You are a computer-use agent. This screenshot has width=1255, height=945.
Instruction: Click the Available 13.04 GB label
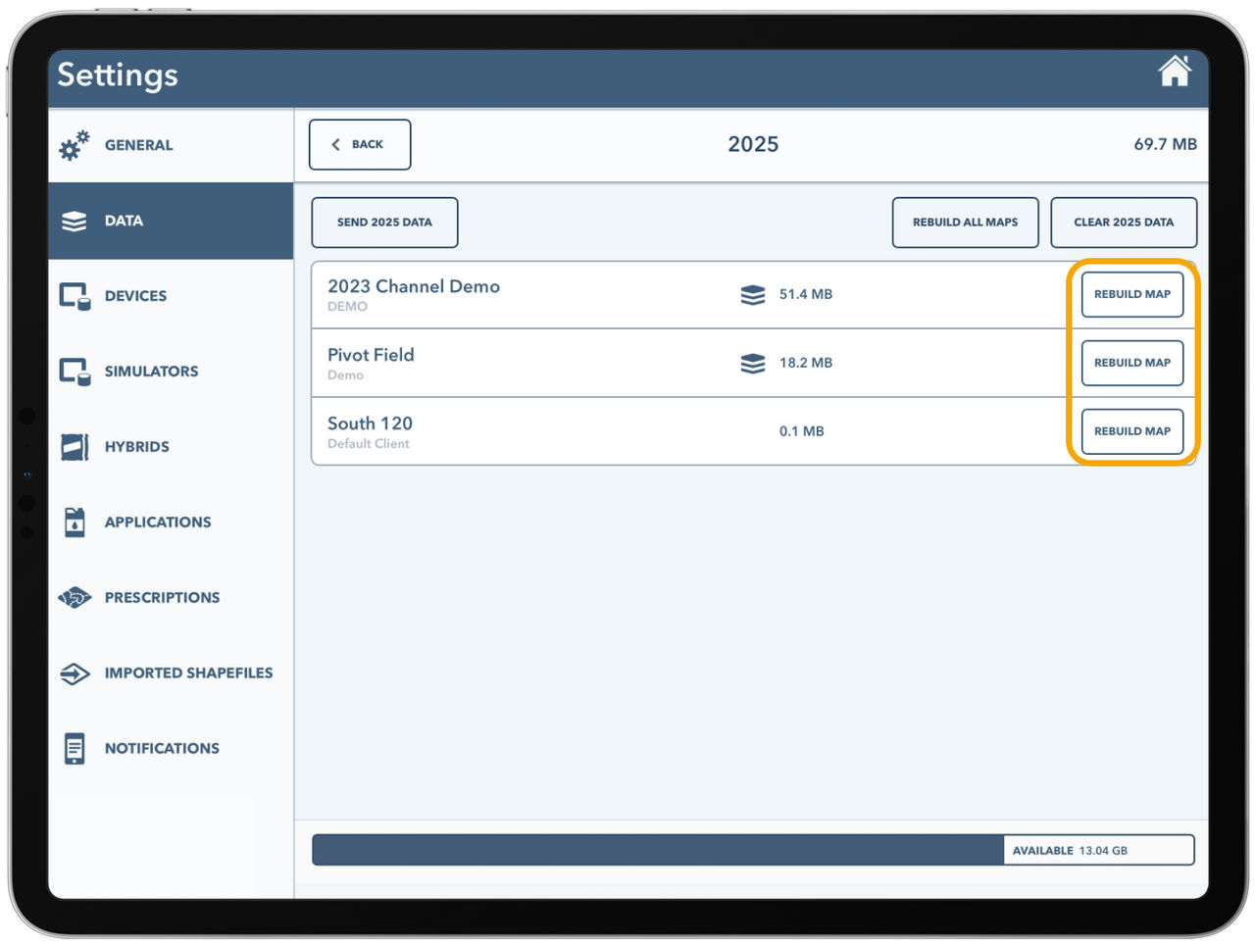1070,851
